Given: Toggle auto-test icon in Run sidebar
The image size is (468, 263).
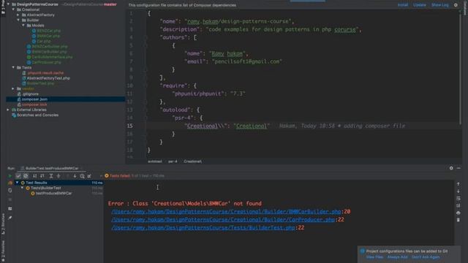Looking at the screenshot, I should click(x=10, y=190).
